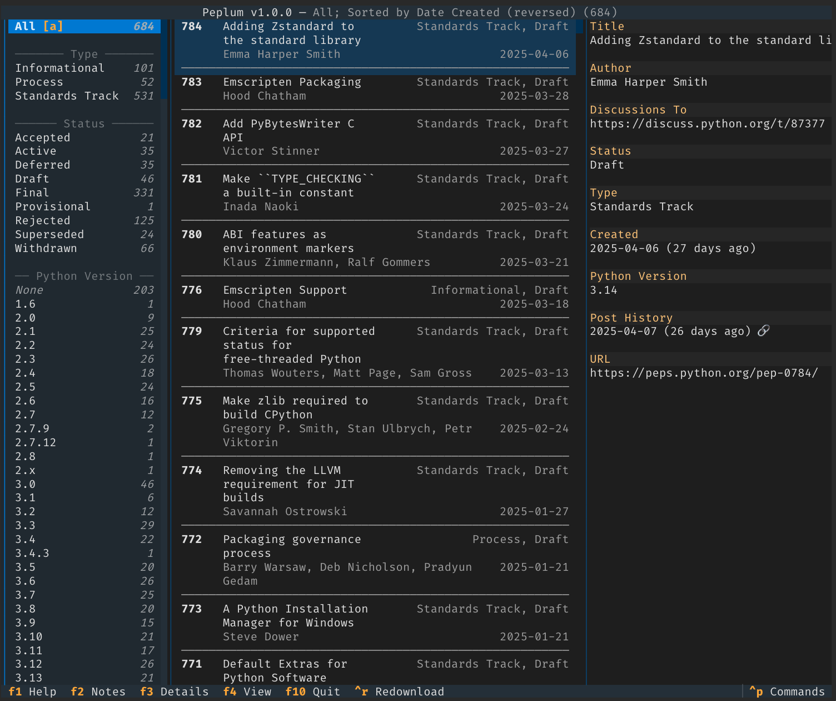Filter by Withdrawn status
This screenshot has width=836, height=701.
click(84, 248)
